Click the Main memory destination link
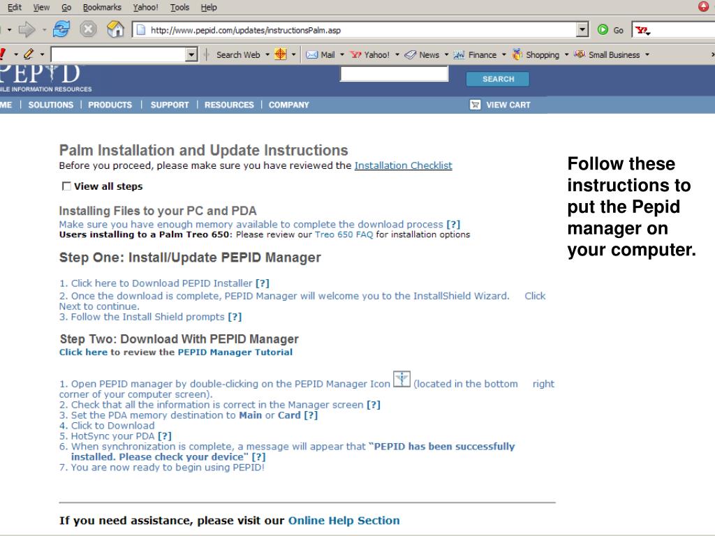Screen dimensions: 715x536 coord(251,415)
